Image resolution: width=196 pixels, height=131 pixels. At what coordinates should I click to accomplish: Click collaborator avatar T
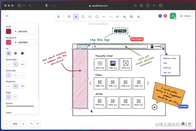coord(160,16)
